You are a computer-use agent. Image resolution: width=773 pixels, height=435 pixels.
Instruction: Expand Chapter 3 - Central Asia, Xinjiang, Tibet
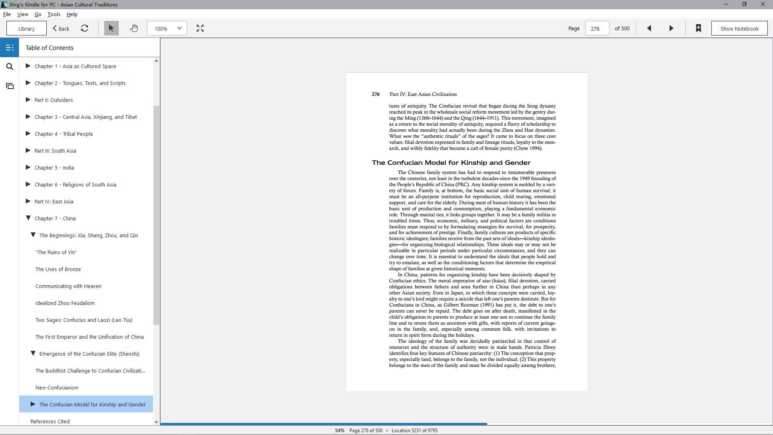click(x=28, y=116)
